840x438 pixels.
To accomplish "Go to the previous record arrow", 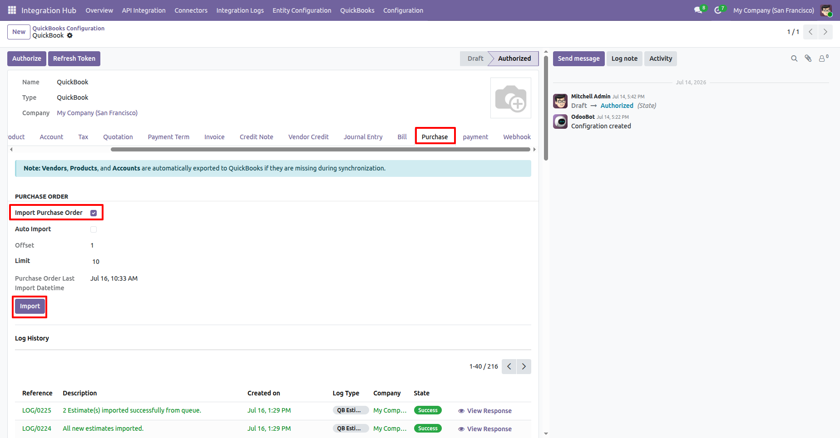I will [810, 32].
